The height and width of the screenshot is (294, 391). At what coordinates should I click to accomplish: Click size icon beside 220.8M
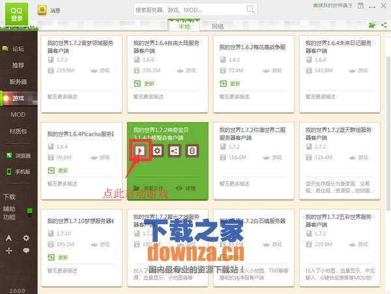(x=309, y=244)
